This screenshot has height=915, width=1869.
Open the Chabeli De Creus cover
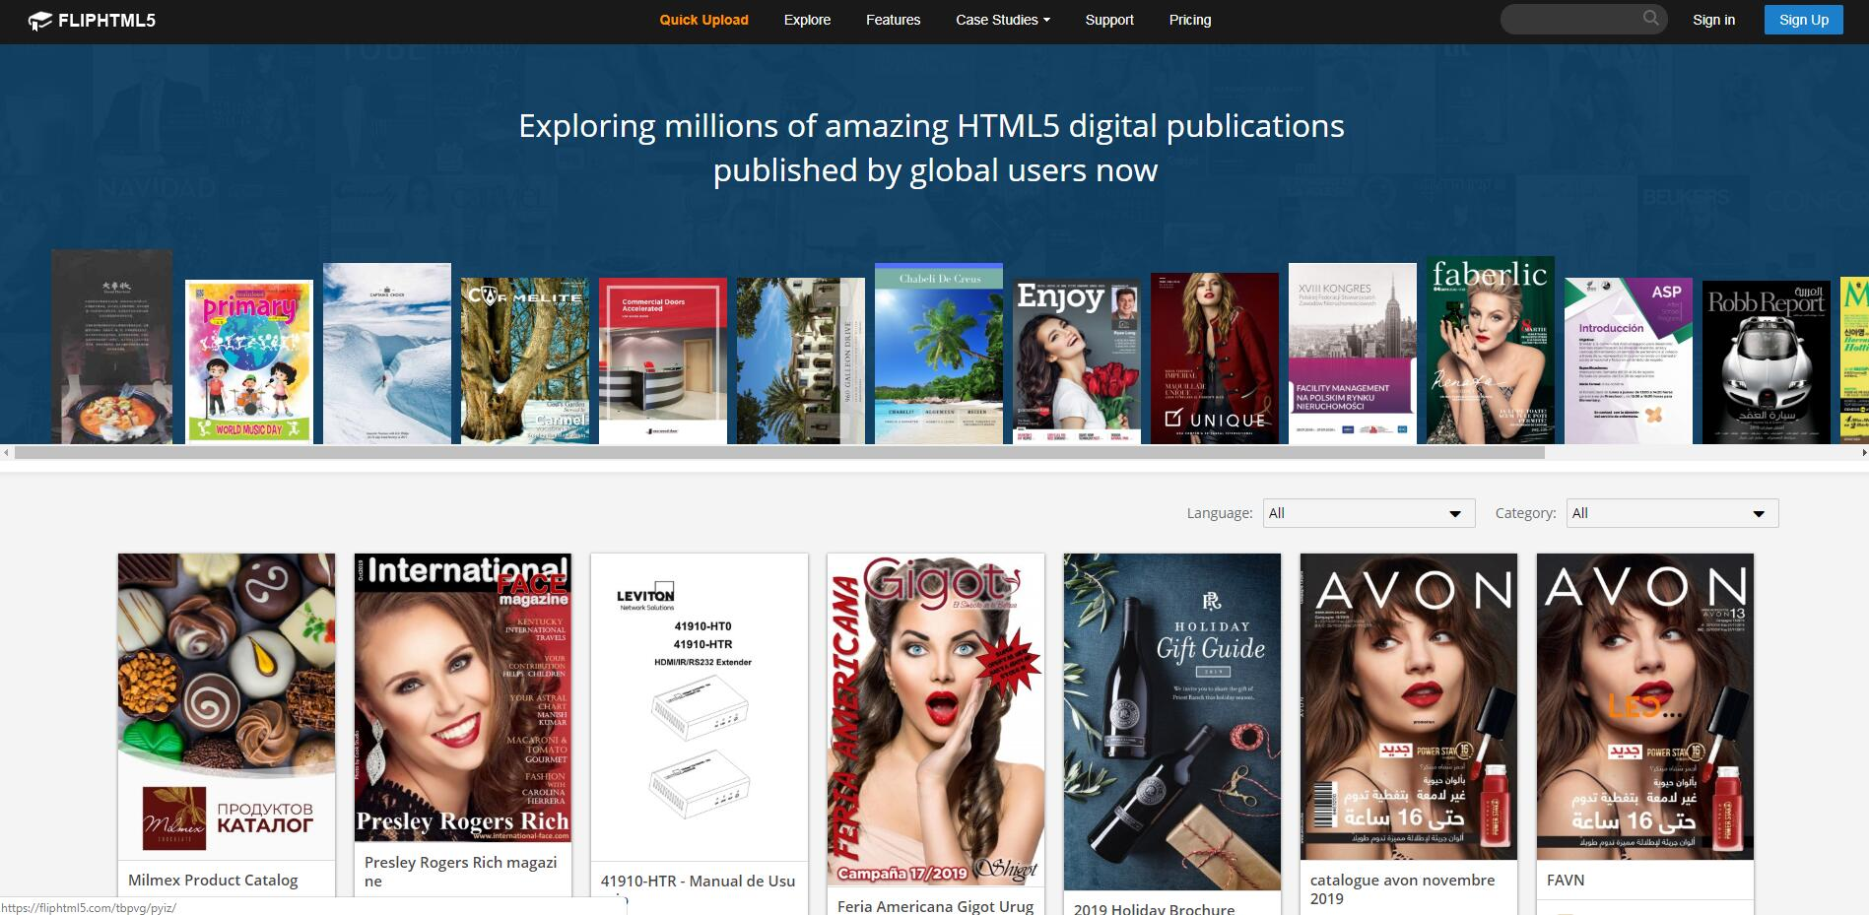click(x=939, y=353)
